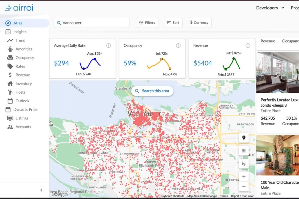Toggle the map grid dots button

click(244, 151)
